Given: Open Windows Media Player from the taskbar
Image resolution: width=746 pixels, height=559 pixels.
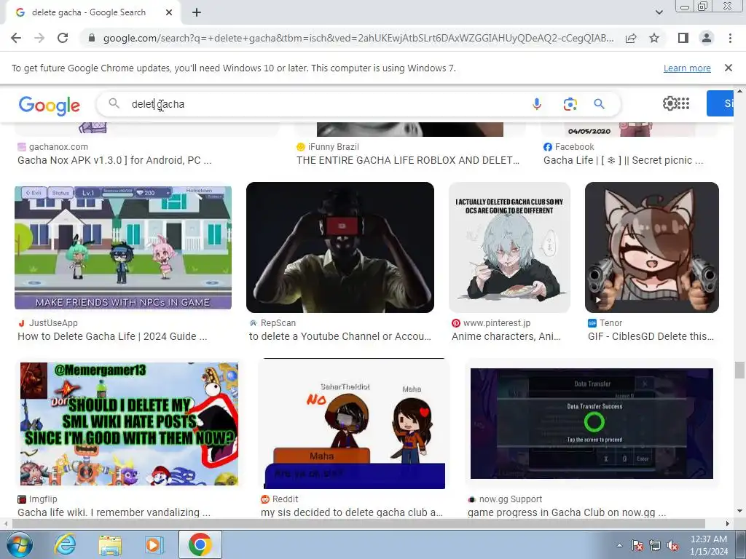Looking at the screenshot, I should pyautogui.click(x=154, y=544).
